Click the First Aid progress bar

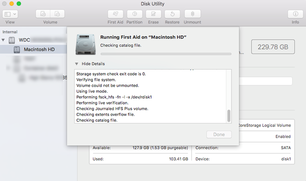point(166,53)
